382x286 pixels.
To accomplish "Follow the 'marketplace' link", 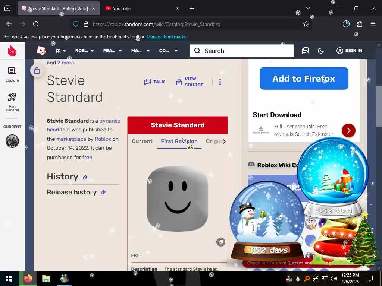I will (x=71, y=139).
